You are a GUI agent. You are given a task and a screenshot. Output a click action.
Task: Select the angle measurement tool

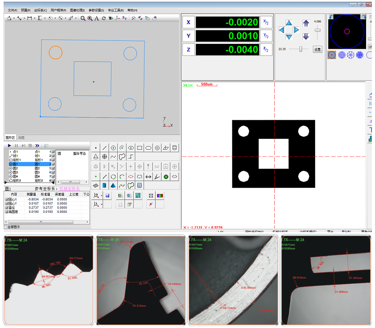[x=157, y=177]
